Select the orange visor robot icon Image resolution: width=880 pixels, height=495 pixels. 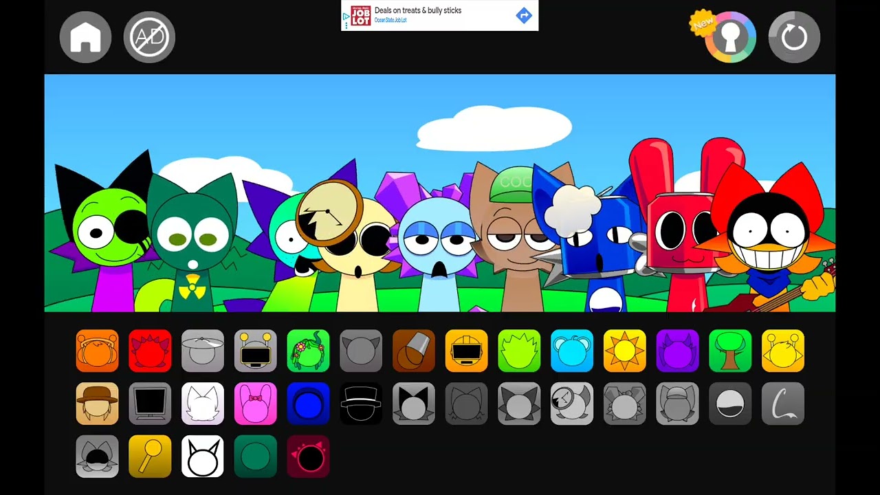pos(467,351)
